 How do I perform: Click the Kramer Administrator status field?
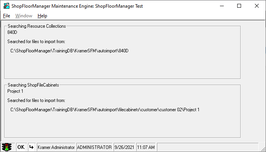pyautogui.click(x=56, y=147)
